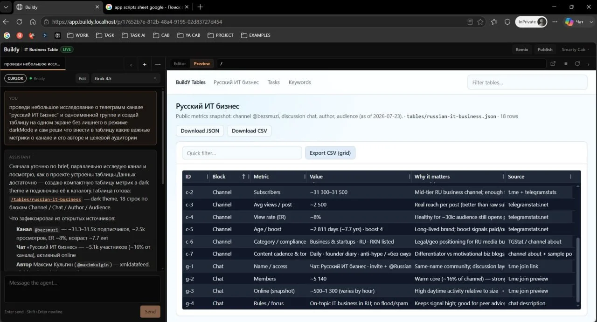Open the Tasks nav item
The width and height of the screenshot is (597, 322).
click(x=274, y=82)
